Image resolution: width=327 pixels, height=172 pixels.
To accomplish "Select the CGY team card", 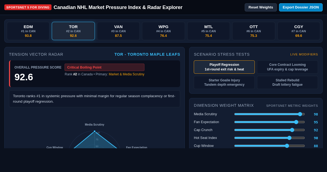I will (x=299, y=31).
